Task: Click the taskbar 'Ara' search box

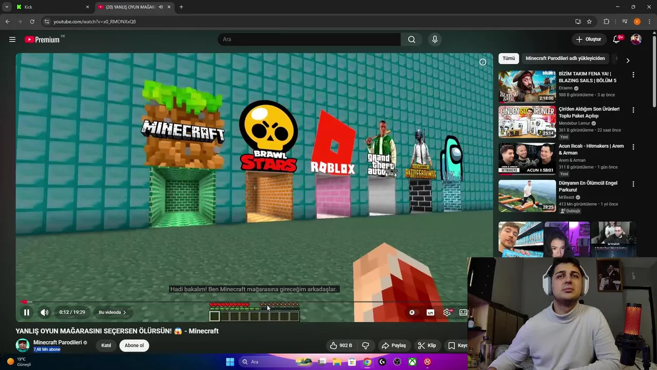Action: (276, 362)
